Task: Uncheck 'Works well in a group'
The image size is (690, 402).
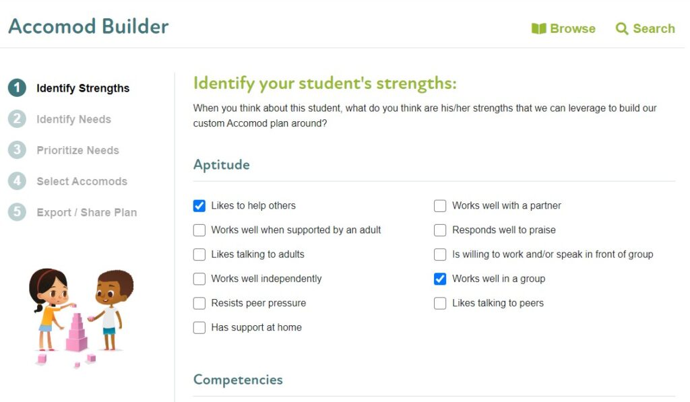Action: (x=440, y=278)
